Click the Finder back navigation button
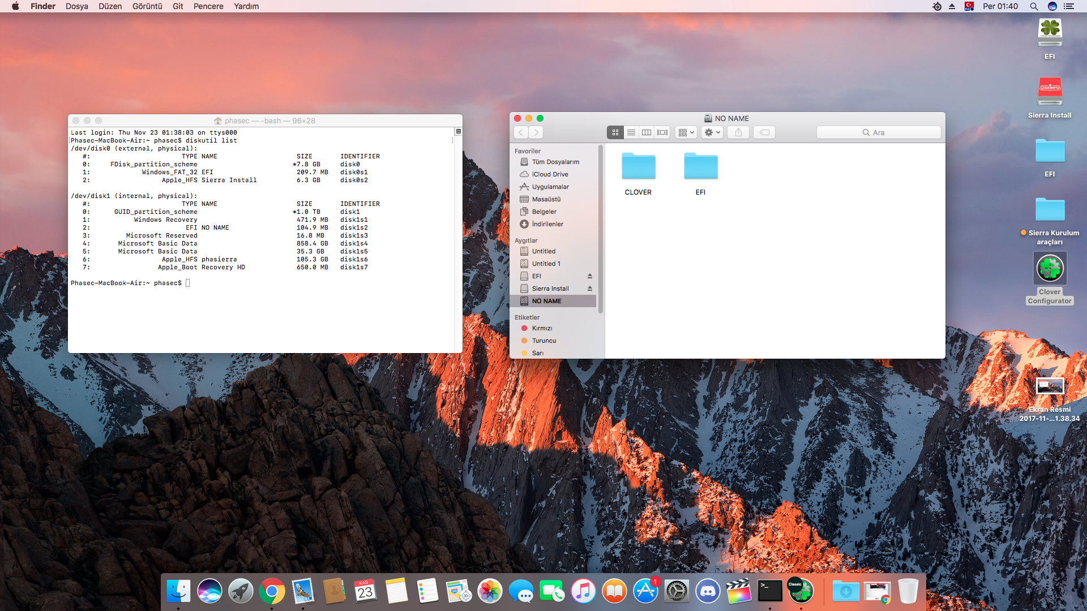This screenshot has width=1087, height=611. coord(520,132)
